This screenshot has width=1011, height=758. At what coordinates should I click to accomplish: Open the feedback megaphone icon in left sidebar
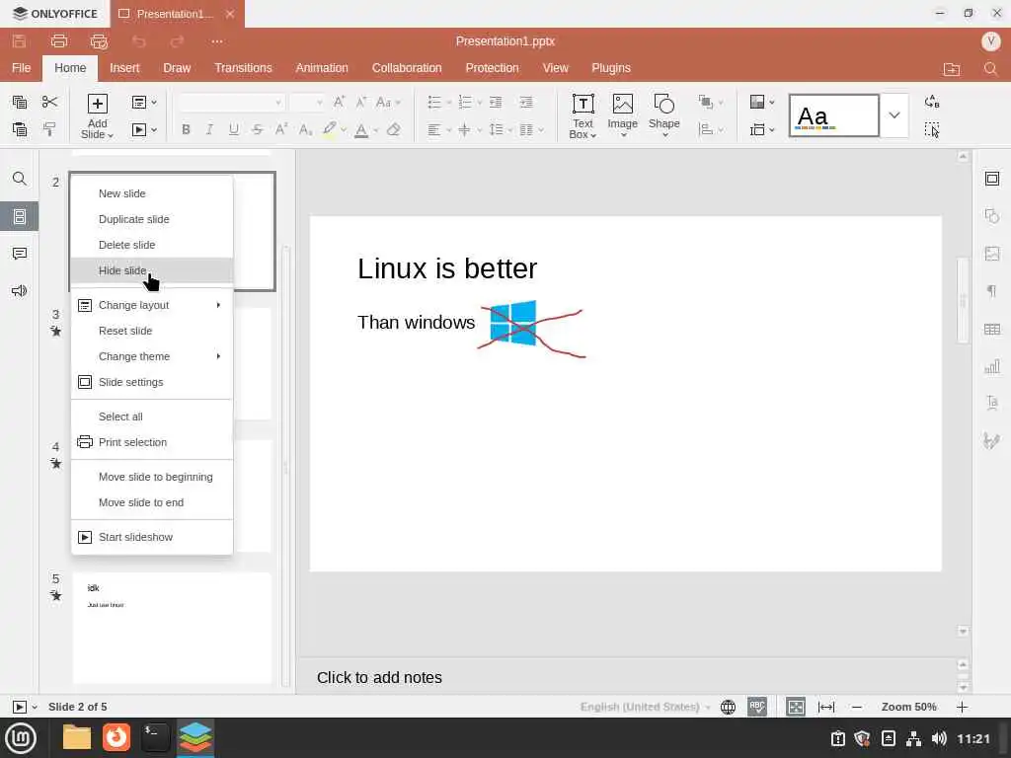click(x=20, y=291)
